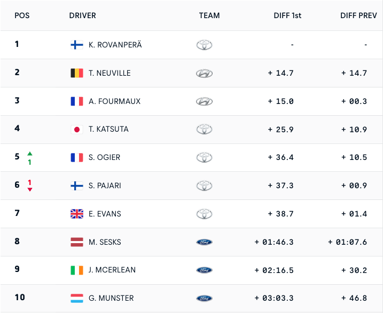383x313 pixels.
Task: Open driver S. Ogier's name link
Action: coord(104,157)
